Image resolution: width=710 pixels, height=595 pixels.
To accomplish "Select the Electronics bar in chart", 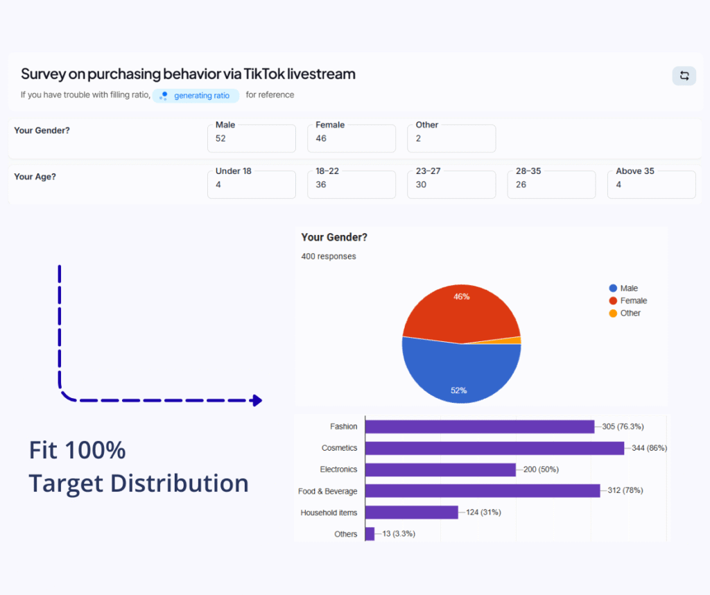I will [440, 469].
